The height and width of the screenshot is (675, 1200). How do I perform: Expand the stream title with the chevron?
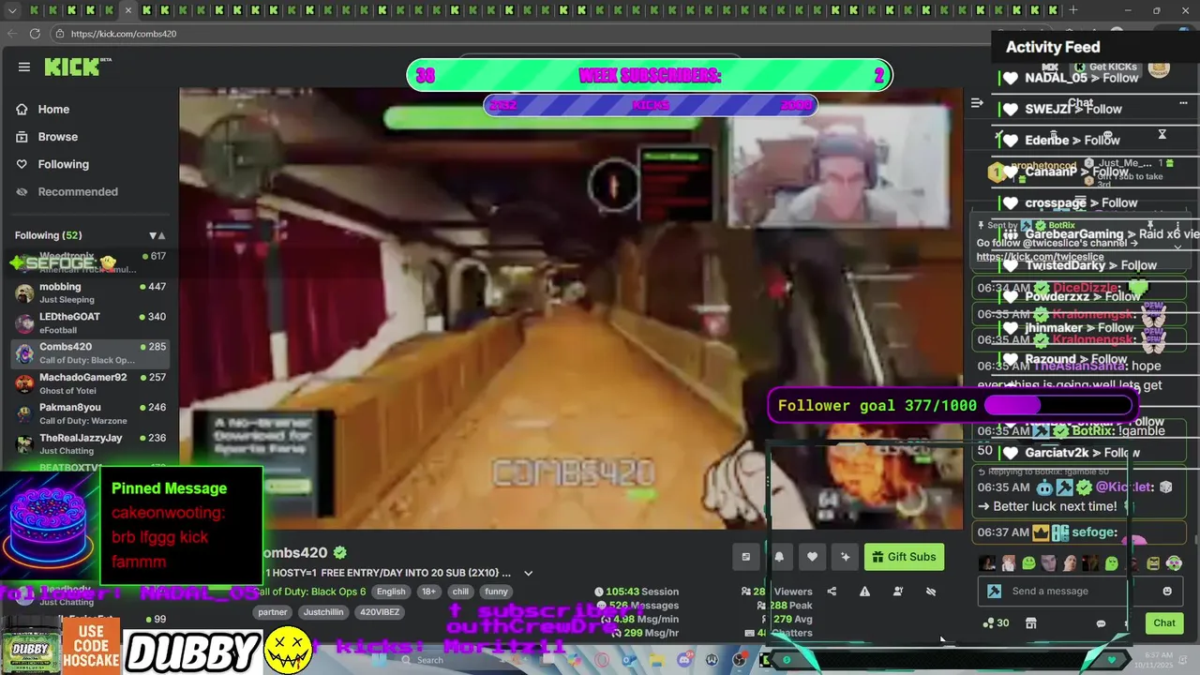(528, 573)
